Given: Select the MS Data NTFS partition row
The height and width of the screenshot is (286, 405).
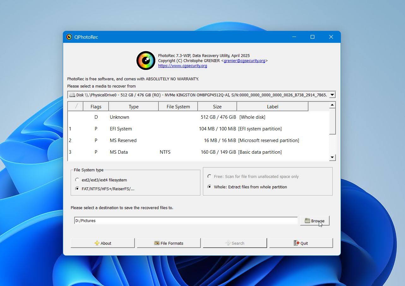Looking at the screenshot, I should pyautogui.click(x=158, y=152).
